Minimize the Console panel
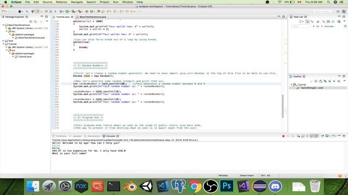Viewport: 348px width, 195px height. pos(339,136)
